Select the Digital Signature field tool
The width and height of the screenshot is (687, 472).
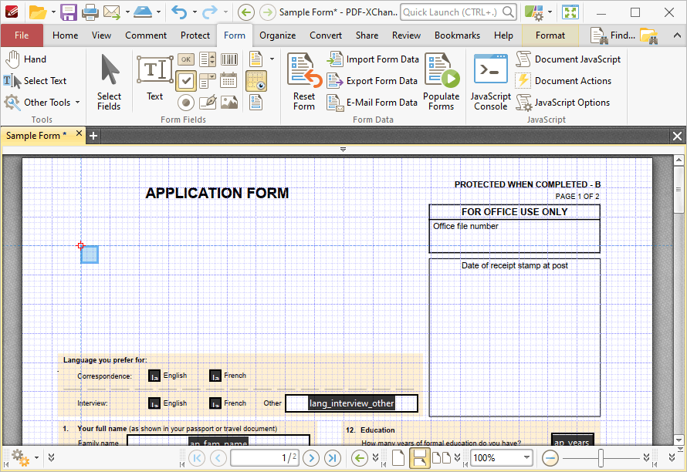point(206,103)
